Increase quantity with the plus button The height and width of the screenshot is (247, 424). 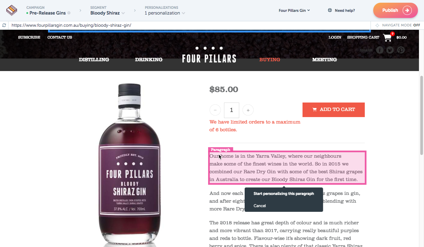point(248,110)
